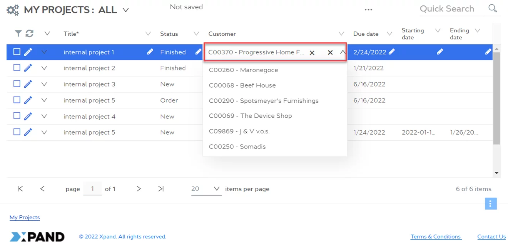Click the pencil icon in Due date cell
The height and width of the screenshot is (250, 508).
392,52
